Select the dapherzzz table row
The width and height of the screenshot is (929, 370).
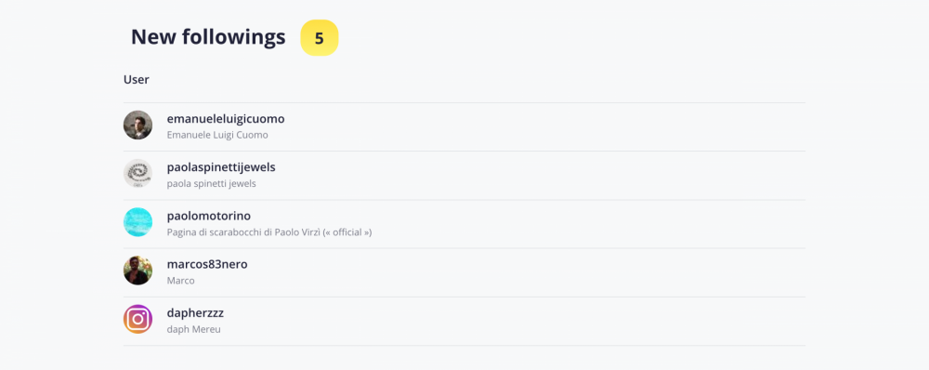464,322
